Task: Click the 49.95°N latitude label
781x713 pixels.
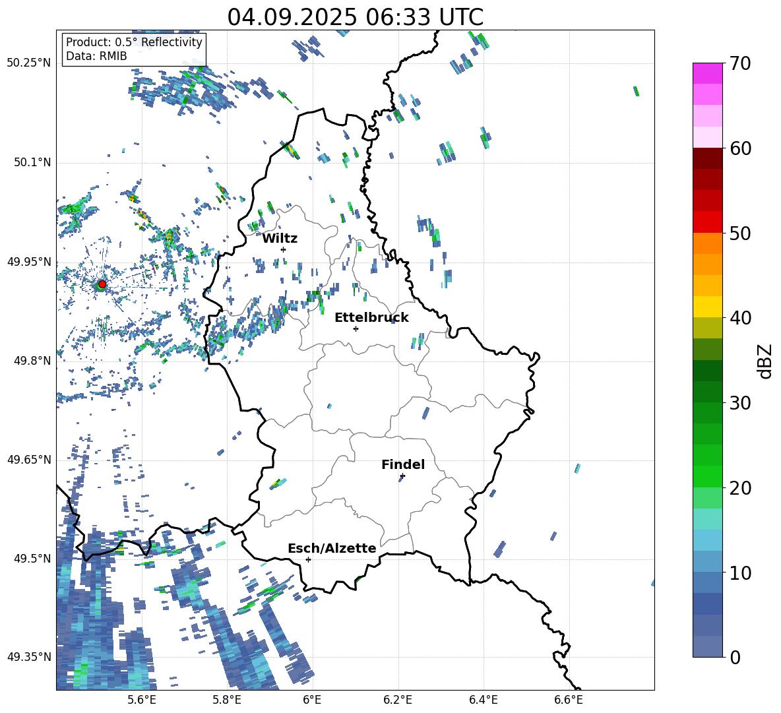Action: coord(29,262)
